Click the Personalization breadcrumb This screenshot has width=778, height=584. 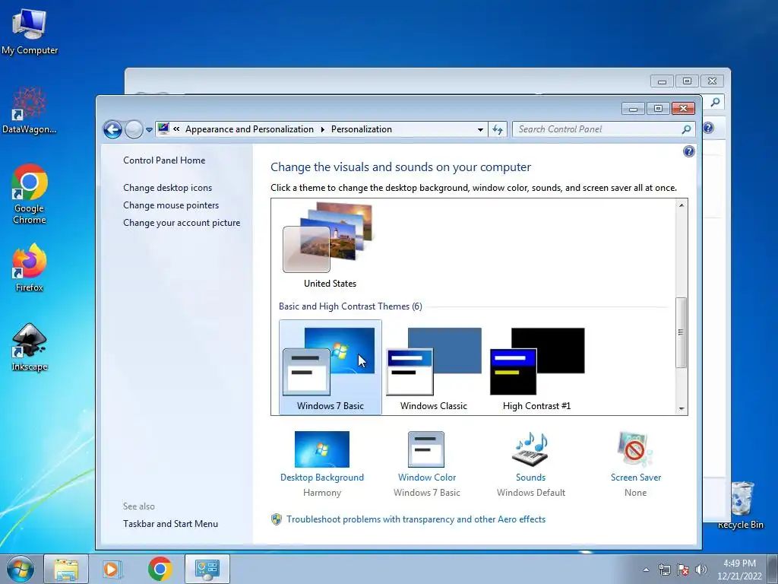(x=361, y=129)
